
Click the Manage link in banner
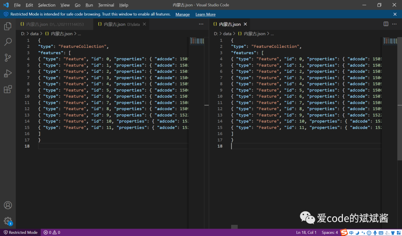(182, 14)
